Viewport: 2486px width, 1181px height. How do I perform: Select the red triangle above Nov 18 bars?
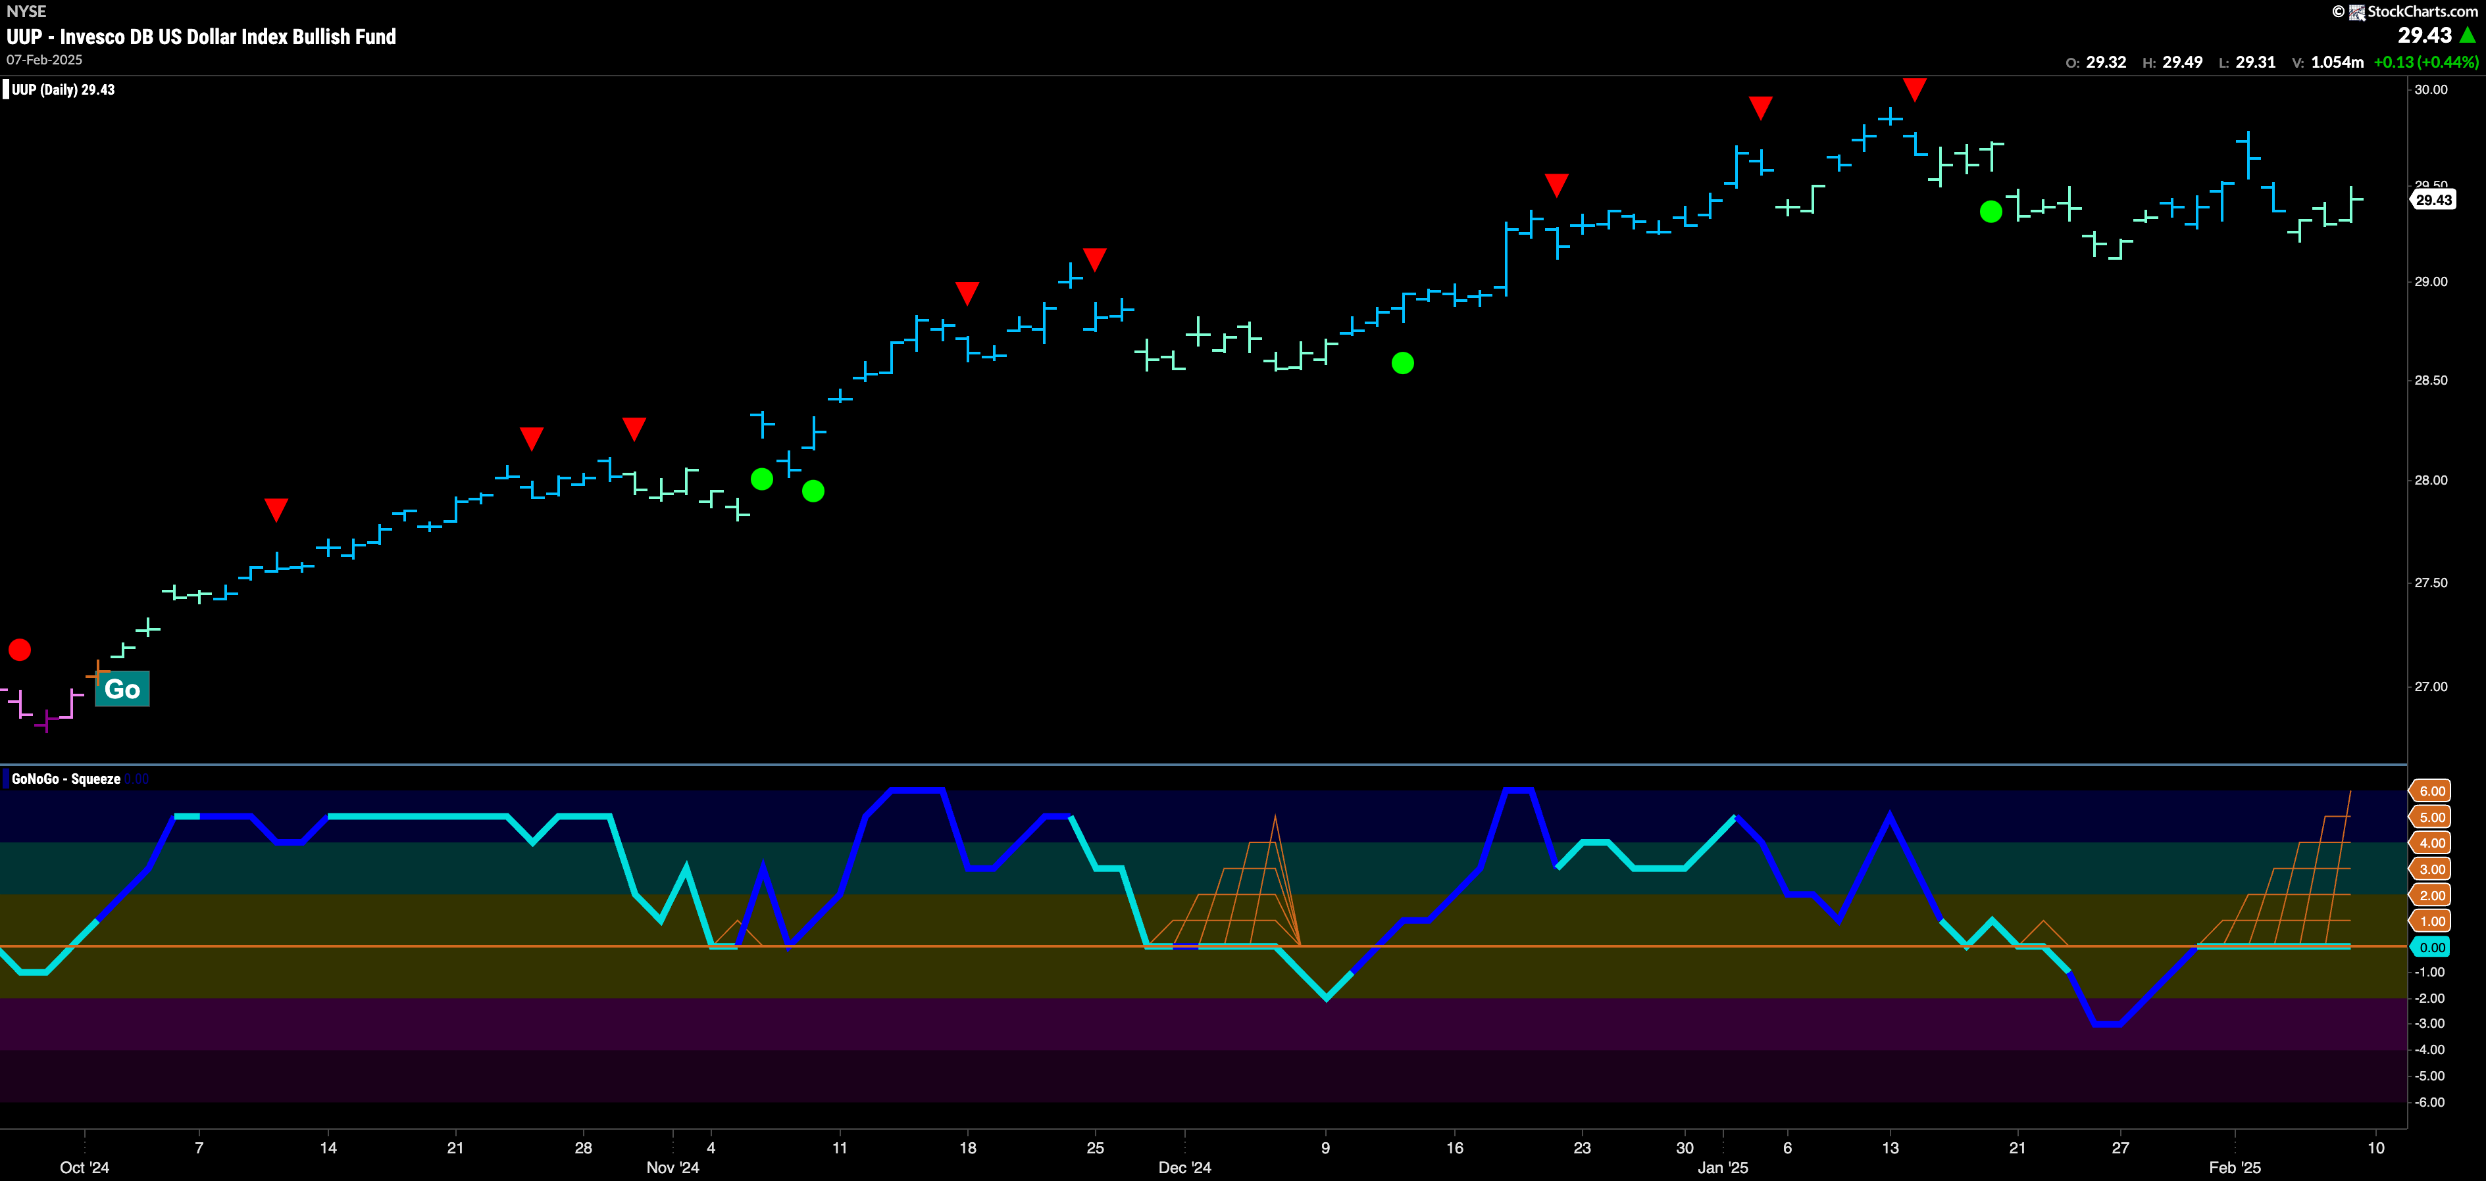[967, 293]
